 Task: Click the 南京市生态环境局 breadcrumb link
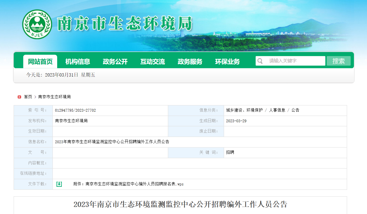click(x=54, y=97)
